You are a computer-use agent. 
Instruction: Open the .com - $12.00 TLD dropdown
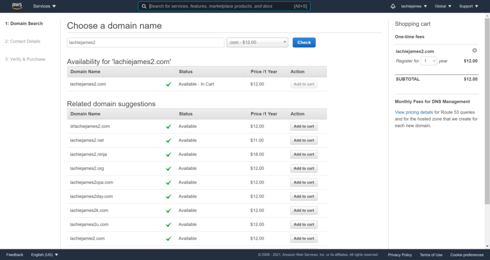257,43
